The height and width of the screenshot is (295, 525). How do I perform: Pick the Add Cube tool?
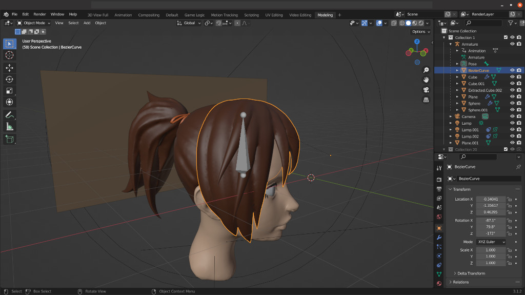pos(9,139)
